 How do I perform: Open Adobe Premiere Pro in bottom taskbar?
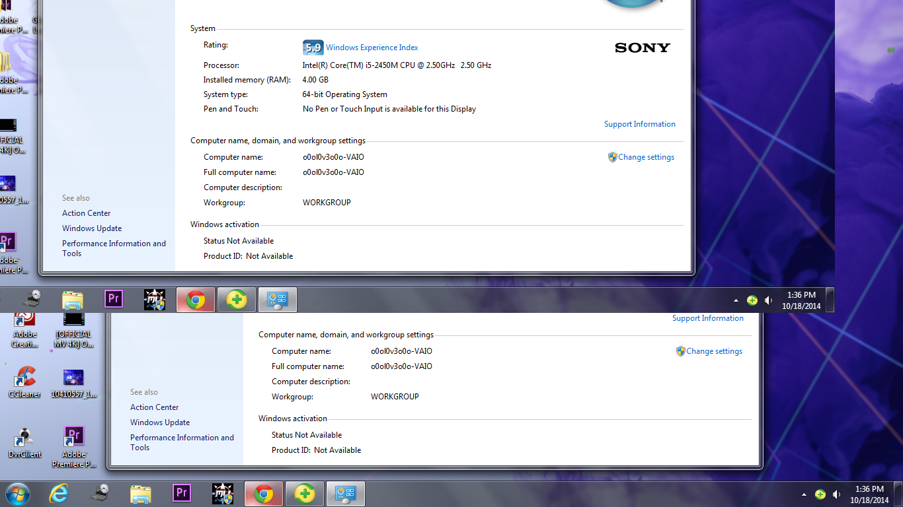(x=182, y=493)
